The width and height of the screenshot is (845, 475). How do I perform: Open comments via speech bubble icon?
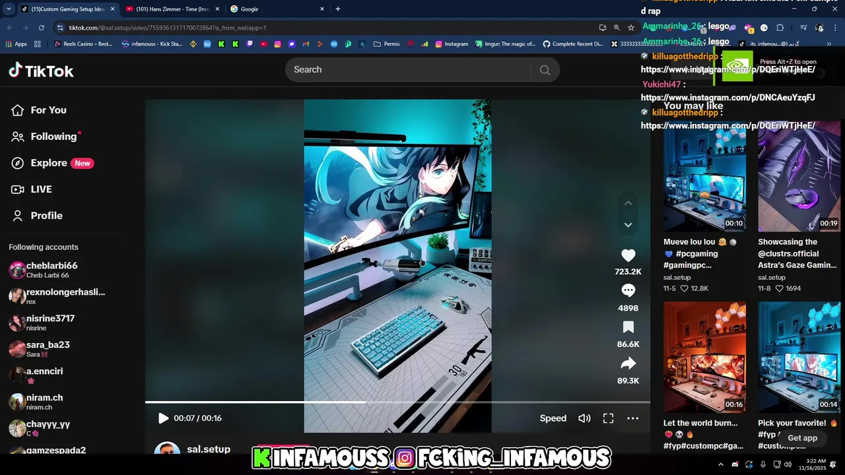628,291
